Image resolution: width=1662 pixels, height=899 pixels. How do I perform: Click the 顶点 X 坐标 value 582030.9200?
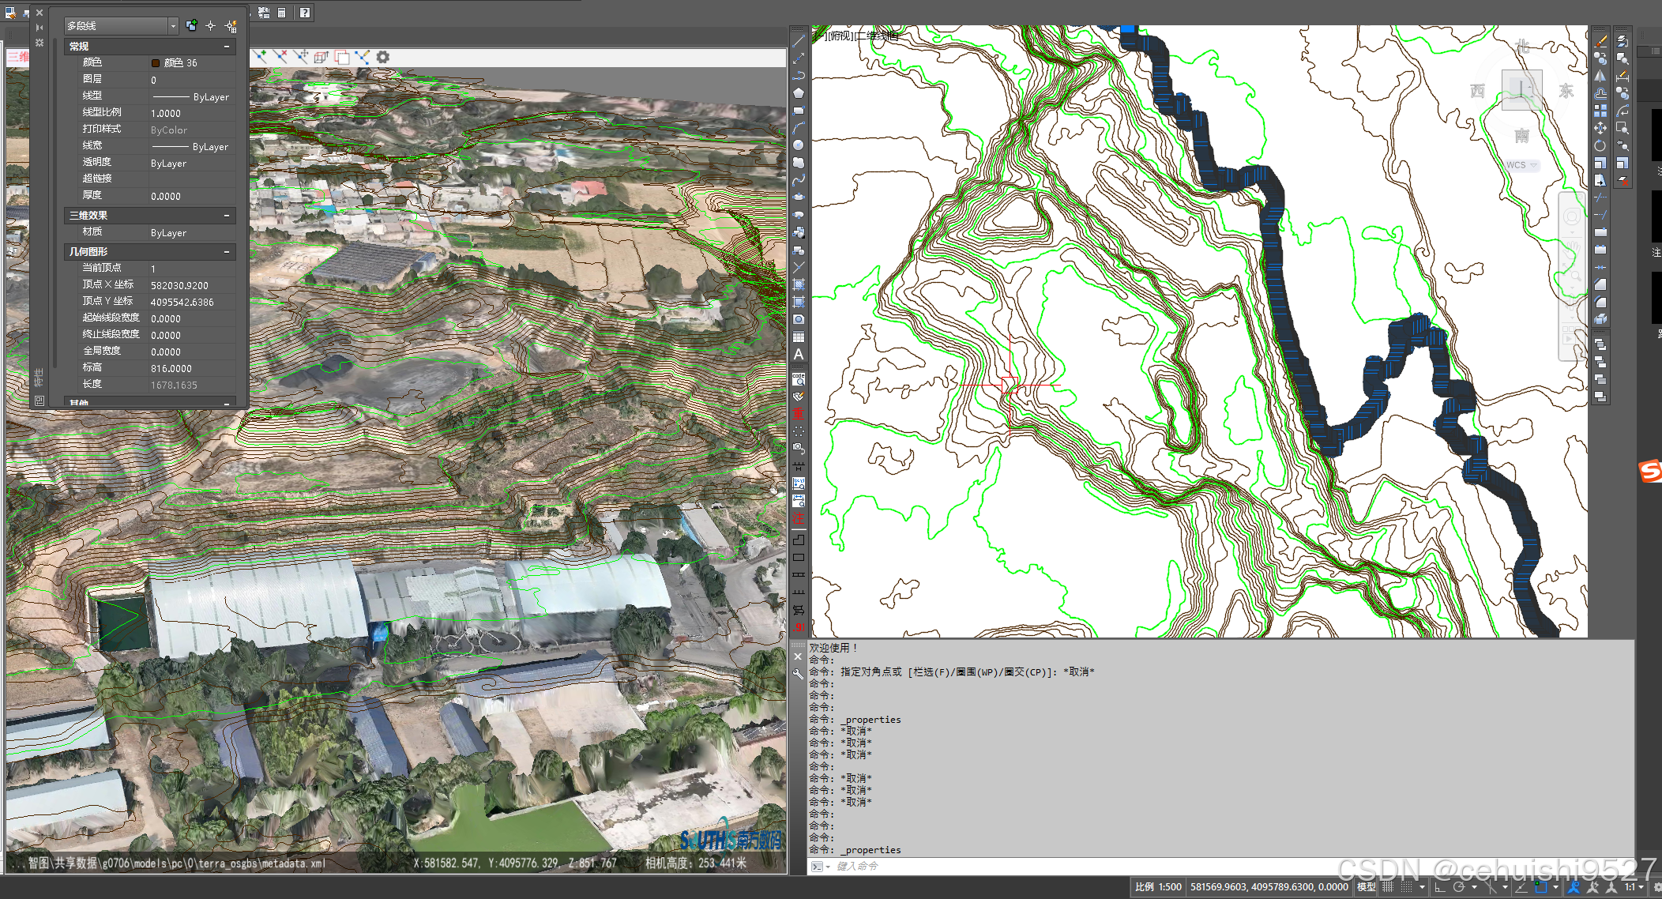pyautogui.click(x=192, y=285)
